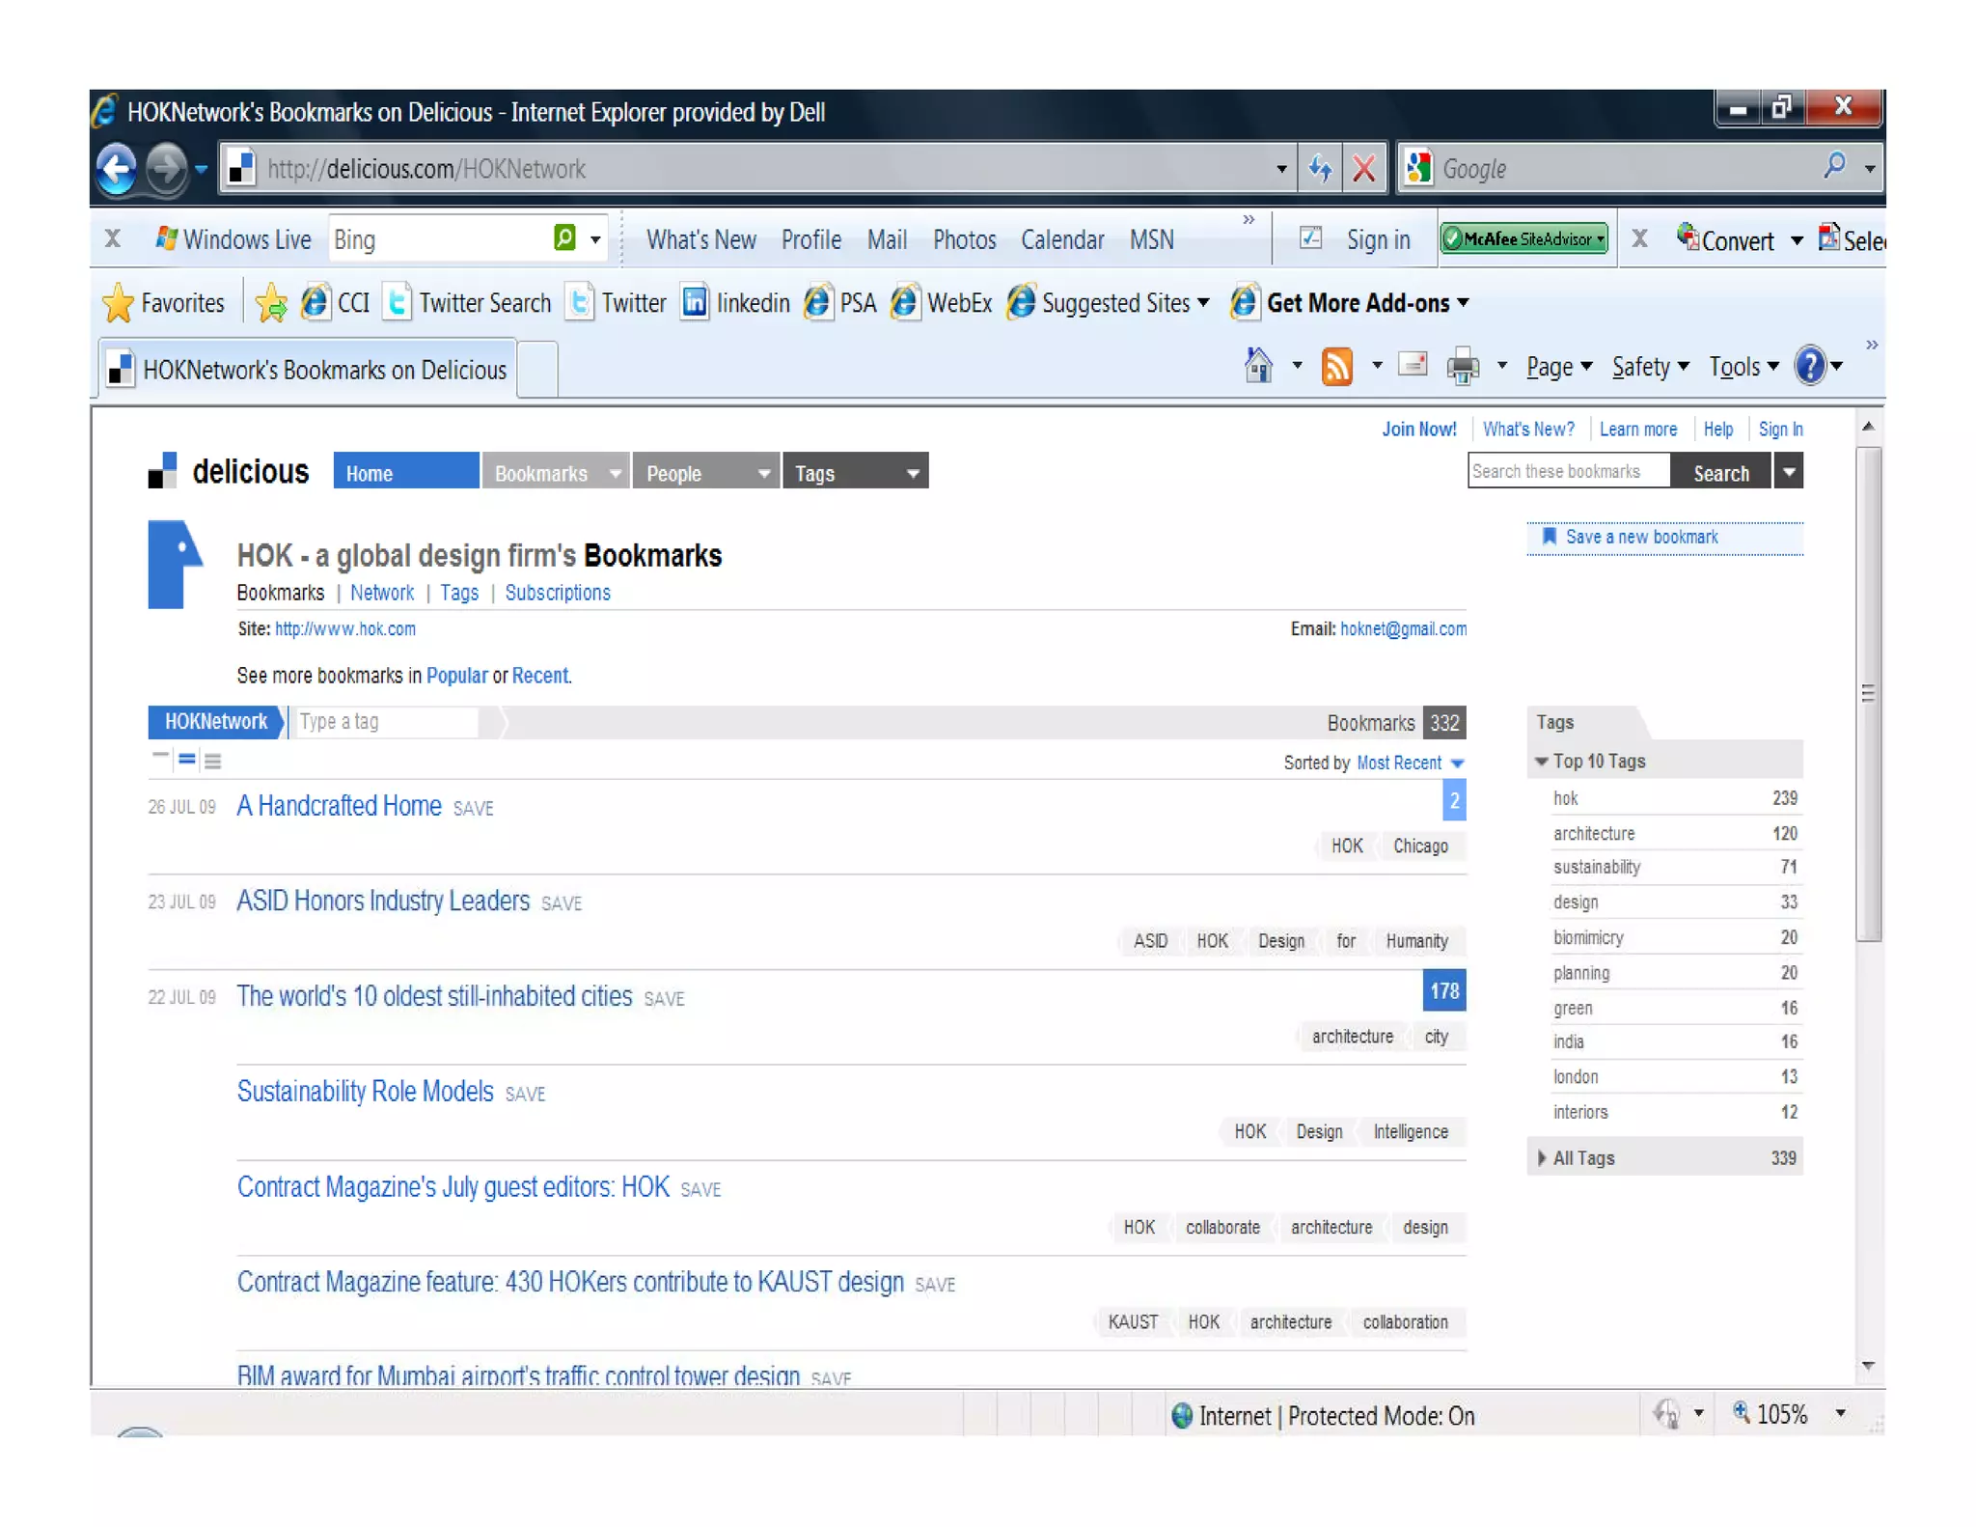Click the Home icon in command bar

click(x=1258, y=366)
